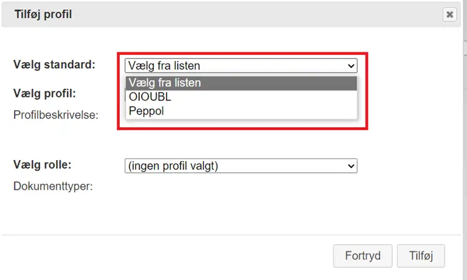Click the 'Vælg profil:' label
467x280 pixels.
(x=44, y=94)
